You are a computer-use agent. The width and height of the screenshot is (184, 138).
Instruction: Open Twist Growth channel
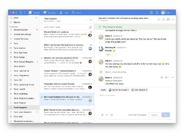click(x=24, y=66)
